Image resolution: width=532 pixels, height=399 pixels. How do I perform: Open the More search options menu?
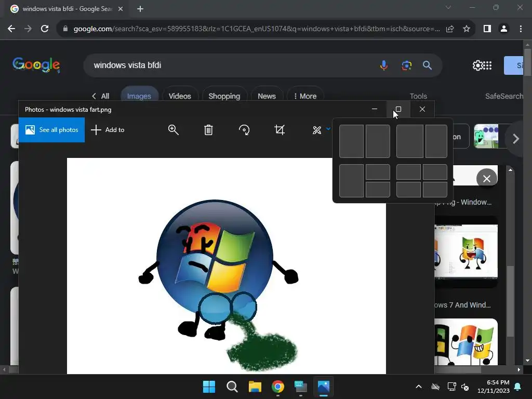coord(305,96)
